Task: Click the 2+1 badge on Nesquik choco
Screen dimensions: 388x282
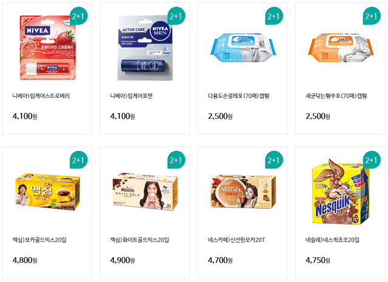Action: (x=372, y=159)
